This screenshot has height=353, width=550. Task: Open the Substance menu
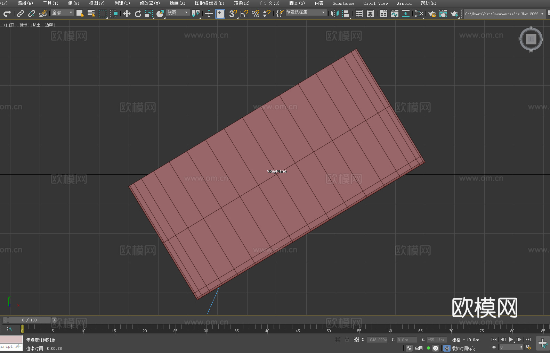click(x=343, y=3)
